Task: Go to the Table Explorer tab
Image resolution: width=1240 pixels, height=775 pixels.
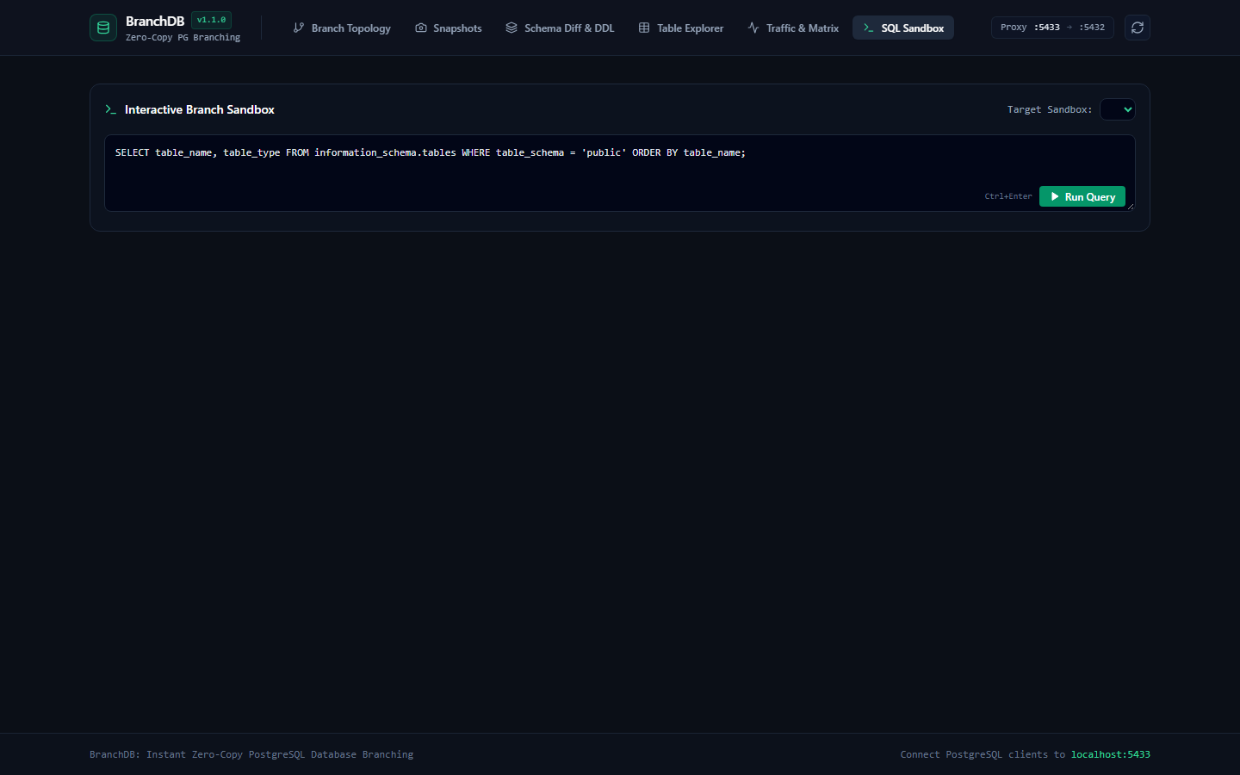Action: [x=681, y=28]
